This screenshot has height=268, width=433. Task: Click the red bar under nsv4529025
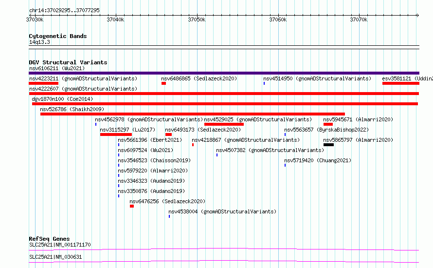[x=224, y=124]
